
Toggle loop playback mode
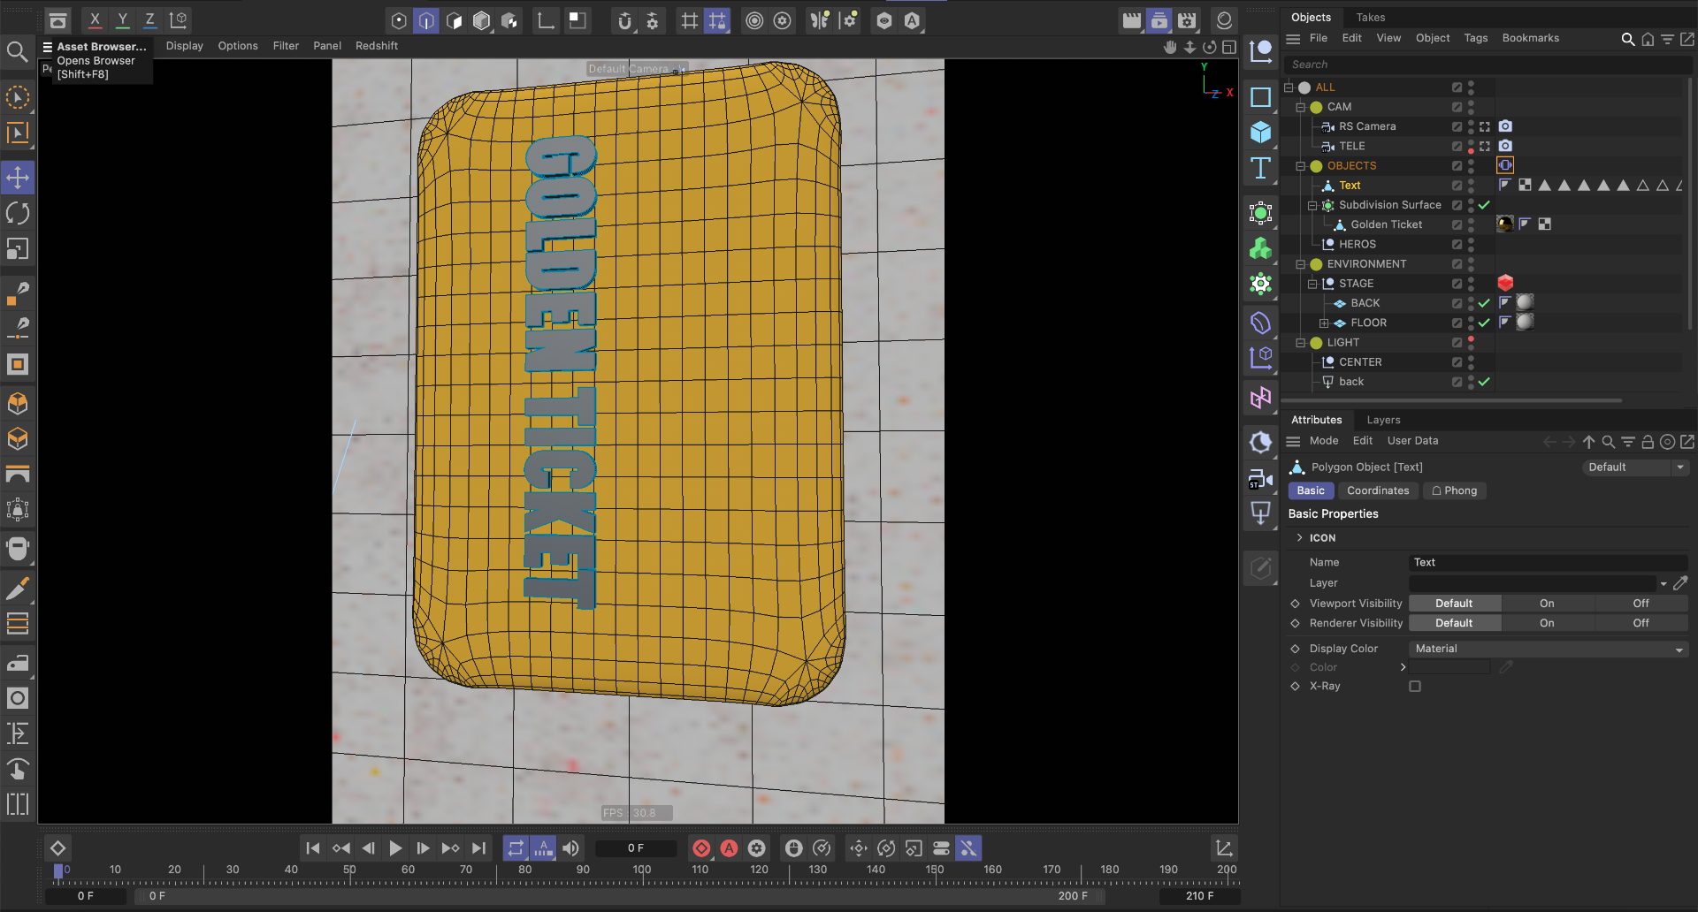(x=516, y=848)
